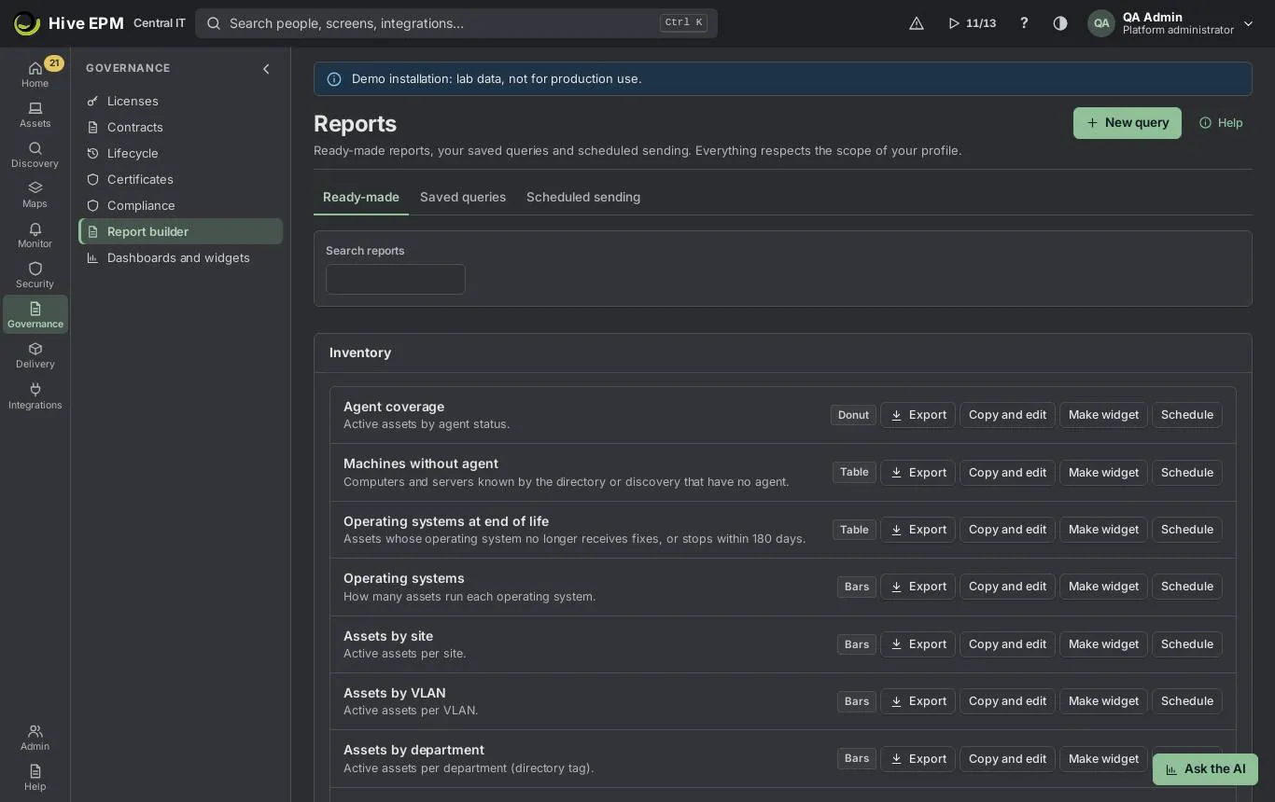
Task: Schedule the Assets by site report
Action: [1187, 644]
